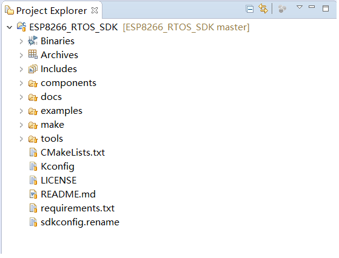Select the CMakeLists.txt file

click(73, 153)
